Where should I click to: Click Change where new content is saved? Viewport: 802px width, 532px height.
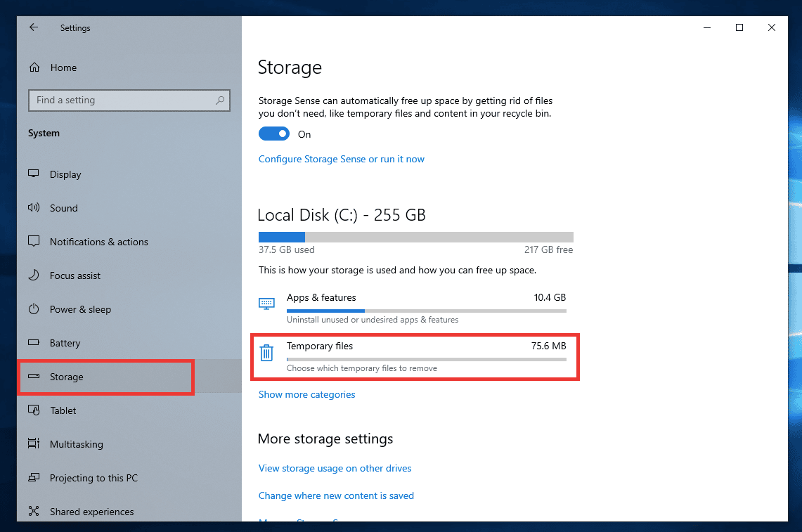[x=336, y=495]
